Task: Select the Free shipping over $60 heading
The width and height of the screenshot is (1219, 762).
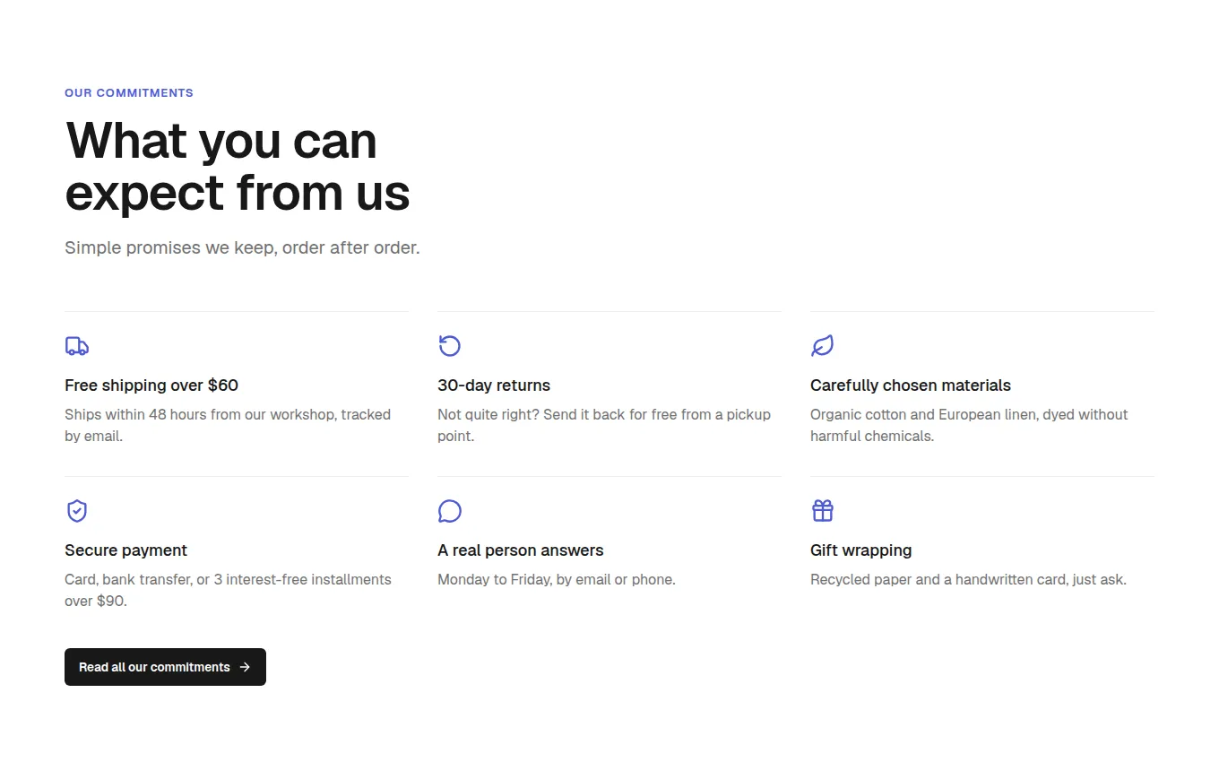Action: coord(151,385)
